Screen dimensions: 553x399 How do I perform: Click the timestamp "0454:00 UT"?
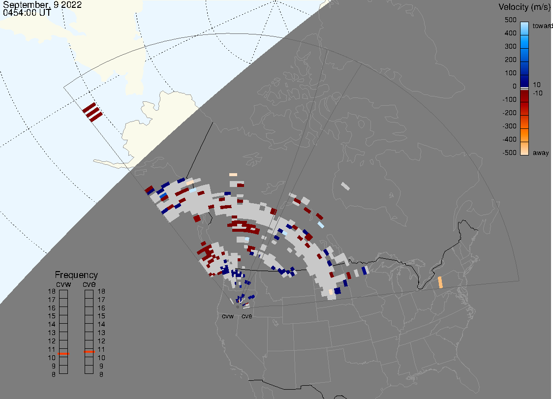click(x=27, y=12)
